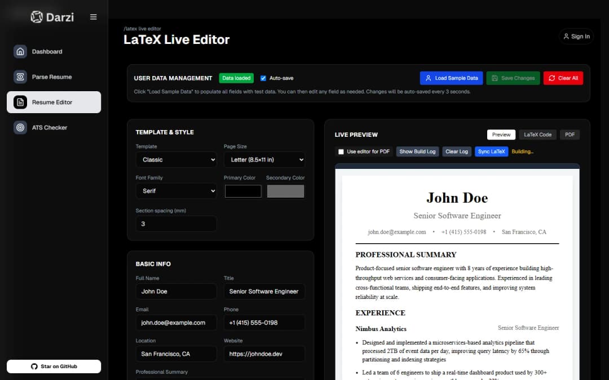
Task: Click the Title field with Senior Software Engineer
Action: [x=264, y=291]
